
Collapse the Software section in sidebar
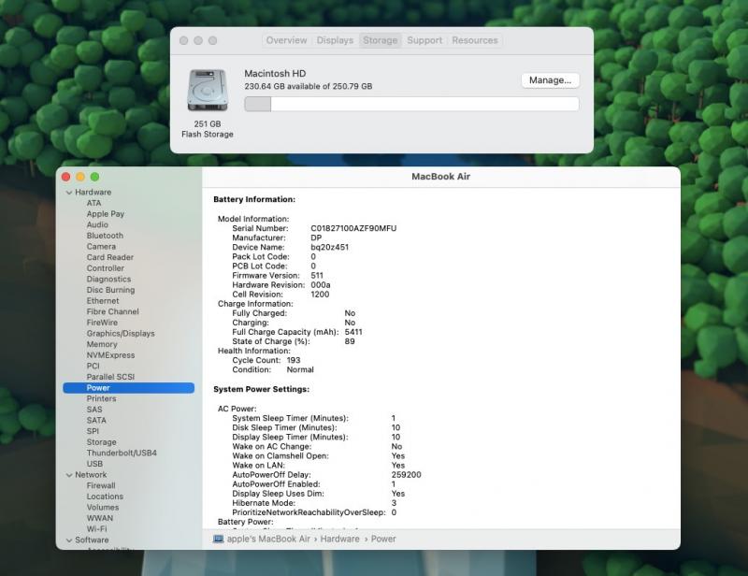pyautogui.click(x=68, y=540)
